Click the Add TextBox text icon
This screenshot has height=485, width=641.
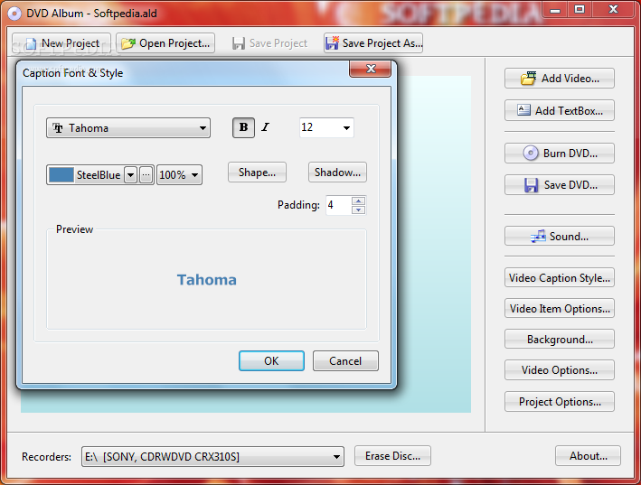pos(523,110)
